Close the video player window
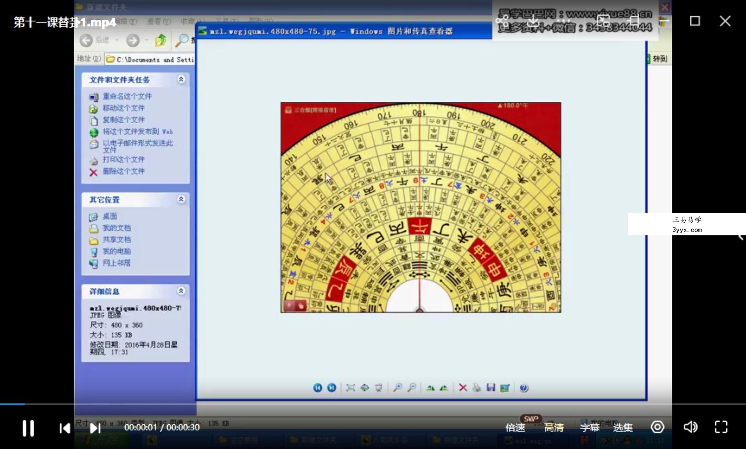Viewport: 746px width, 449px height. (725, 21)
